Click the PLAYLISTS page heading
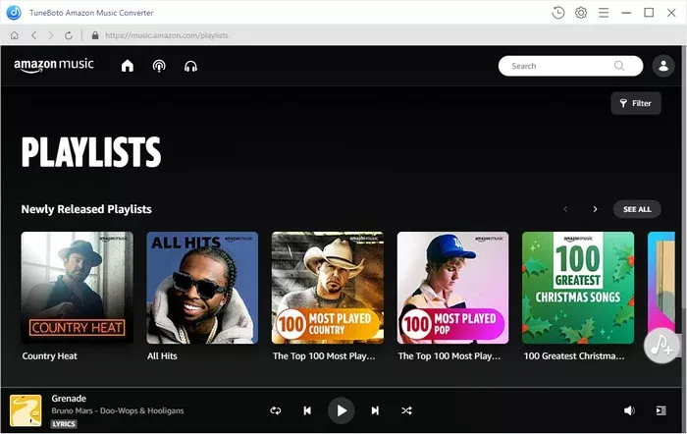Image resolution: width=687 pixels, height=434 pixels. [x=91, y=151]
